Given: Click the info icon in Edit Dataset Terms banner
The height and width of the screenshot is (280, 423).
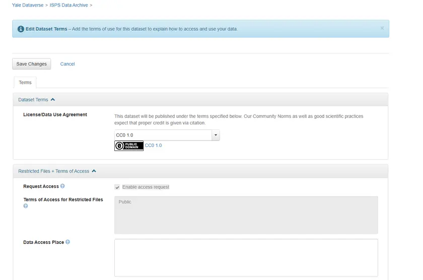Looking at the screenshot, I should (21, 29).
